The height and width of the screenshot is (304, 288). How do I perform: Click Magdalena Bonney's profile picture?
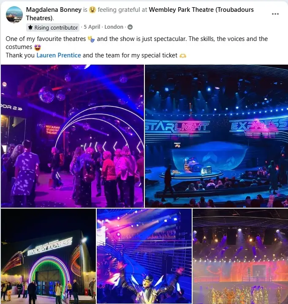[14, 14]
